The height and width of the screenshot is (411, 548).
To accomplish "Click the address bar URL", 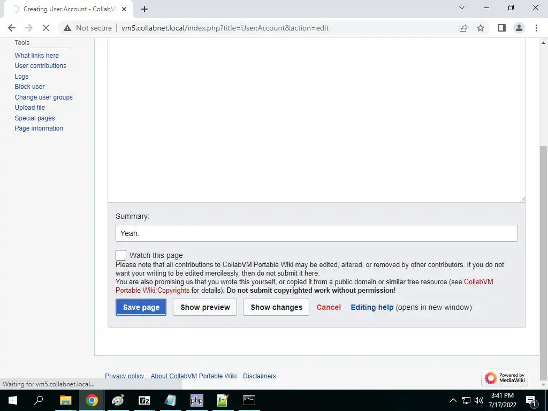I will pyautogui.click(x=225, y=28).
